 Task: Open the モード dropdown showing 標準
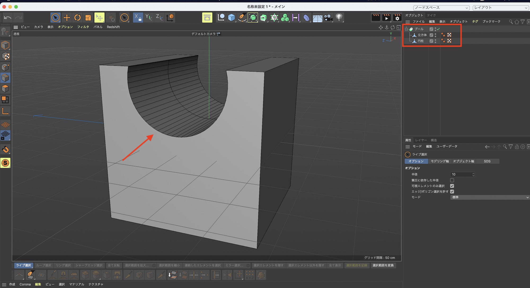pos(490,197)
